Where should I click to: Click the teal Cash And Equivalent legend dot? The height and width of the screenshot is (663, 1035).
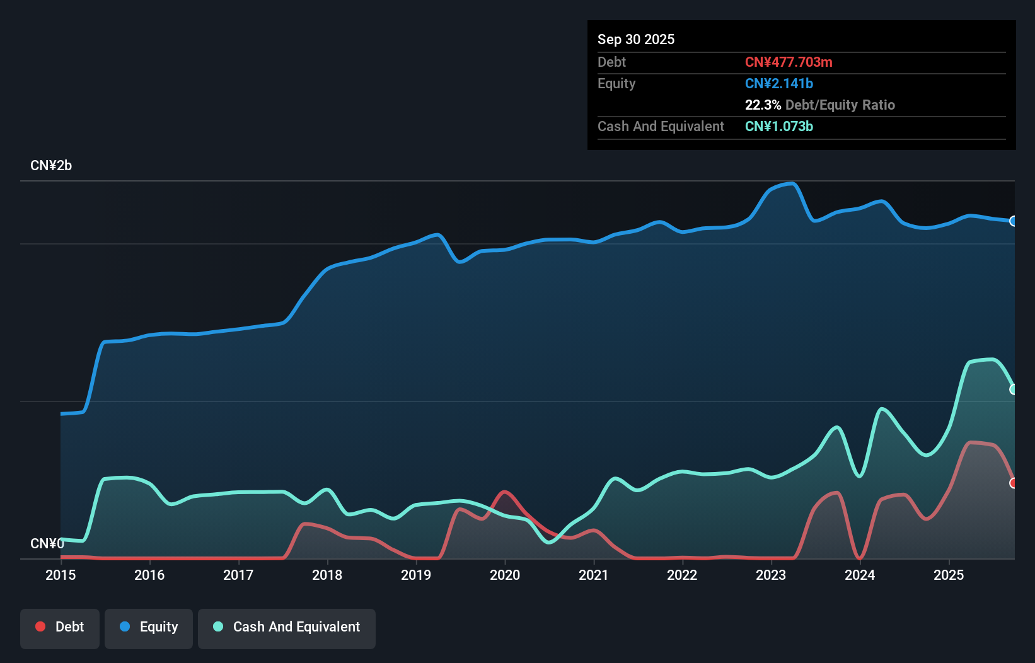(217, 626)
